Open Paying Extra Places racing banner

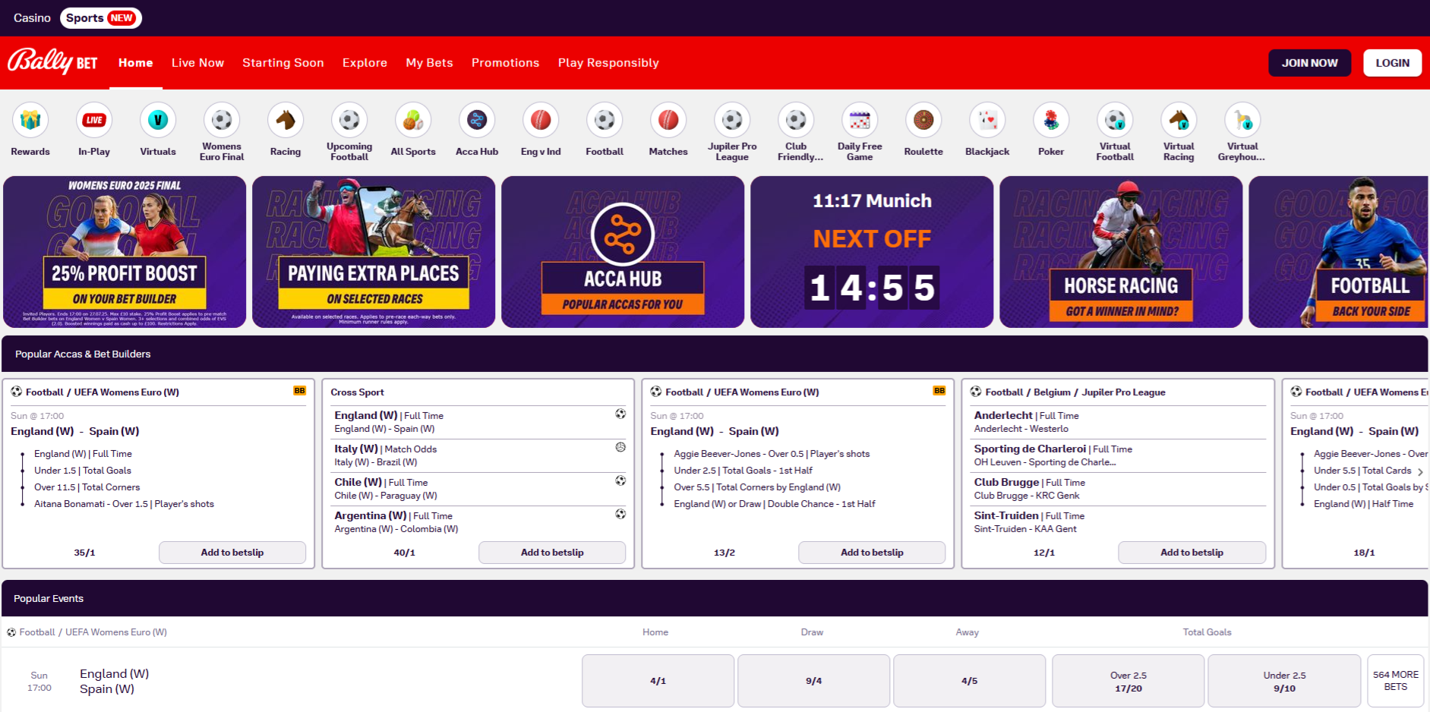(x=374, y=252)
